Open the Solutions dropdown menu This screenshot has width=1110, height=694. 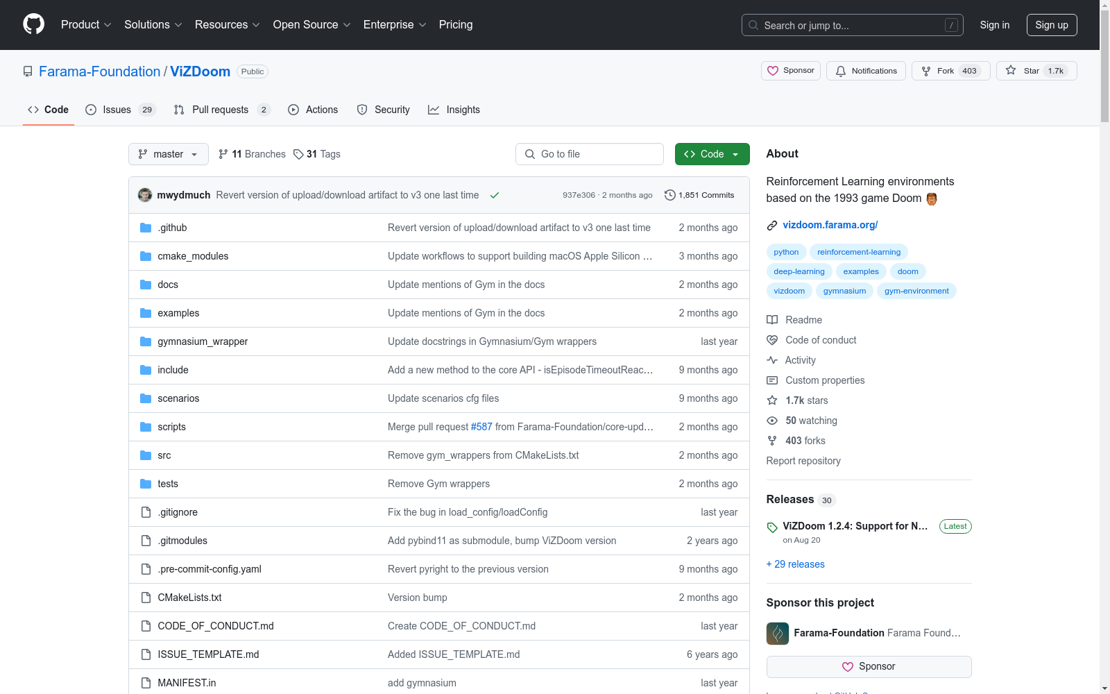pyautogui.click(x=153, y=25)
